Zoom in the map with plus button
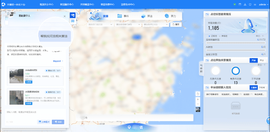 click(x=198, y=99)
